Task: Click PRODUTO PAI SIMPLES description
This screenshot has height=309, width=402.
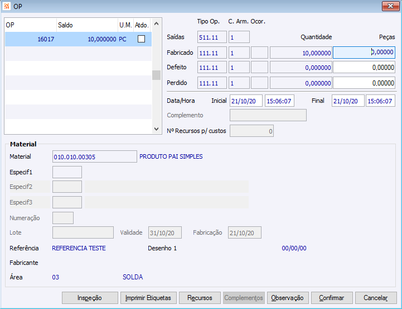Action: (x=171, y=156)
